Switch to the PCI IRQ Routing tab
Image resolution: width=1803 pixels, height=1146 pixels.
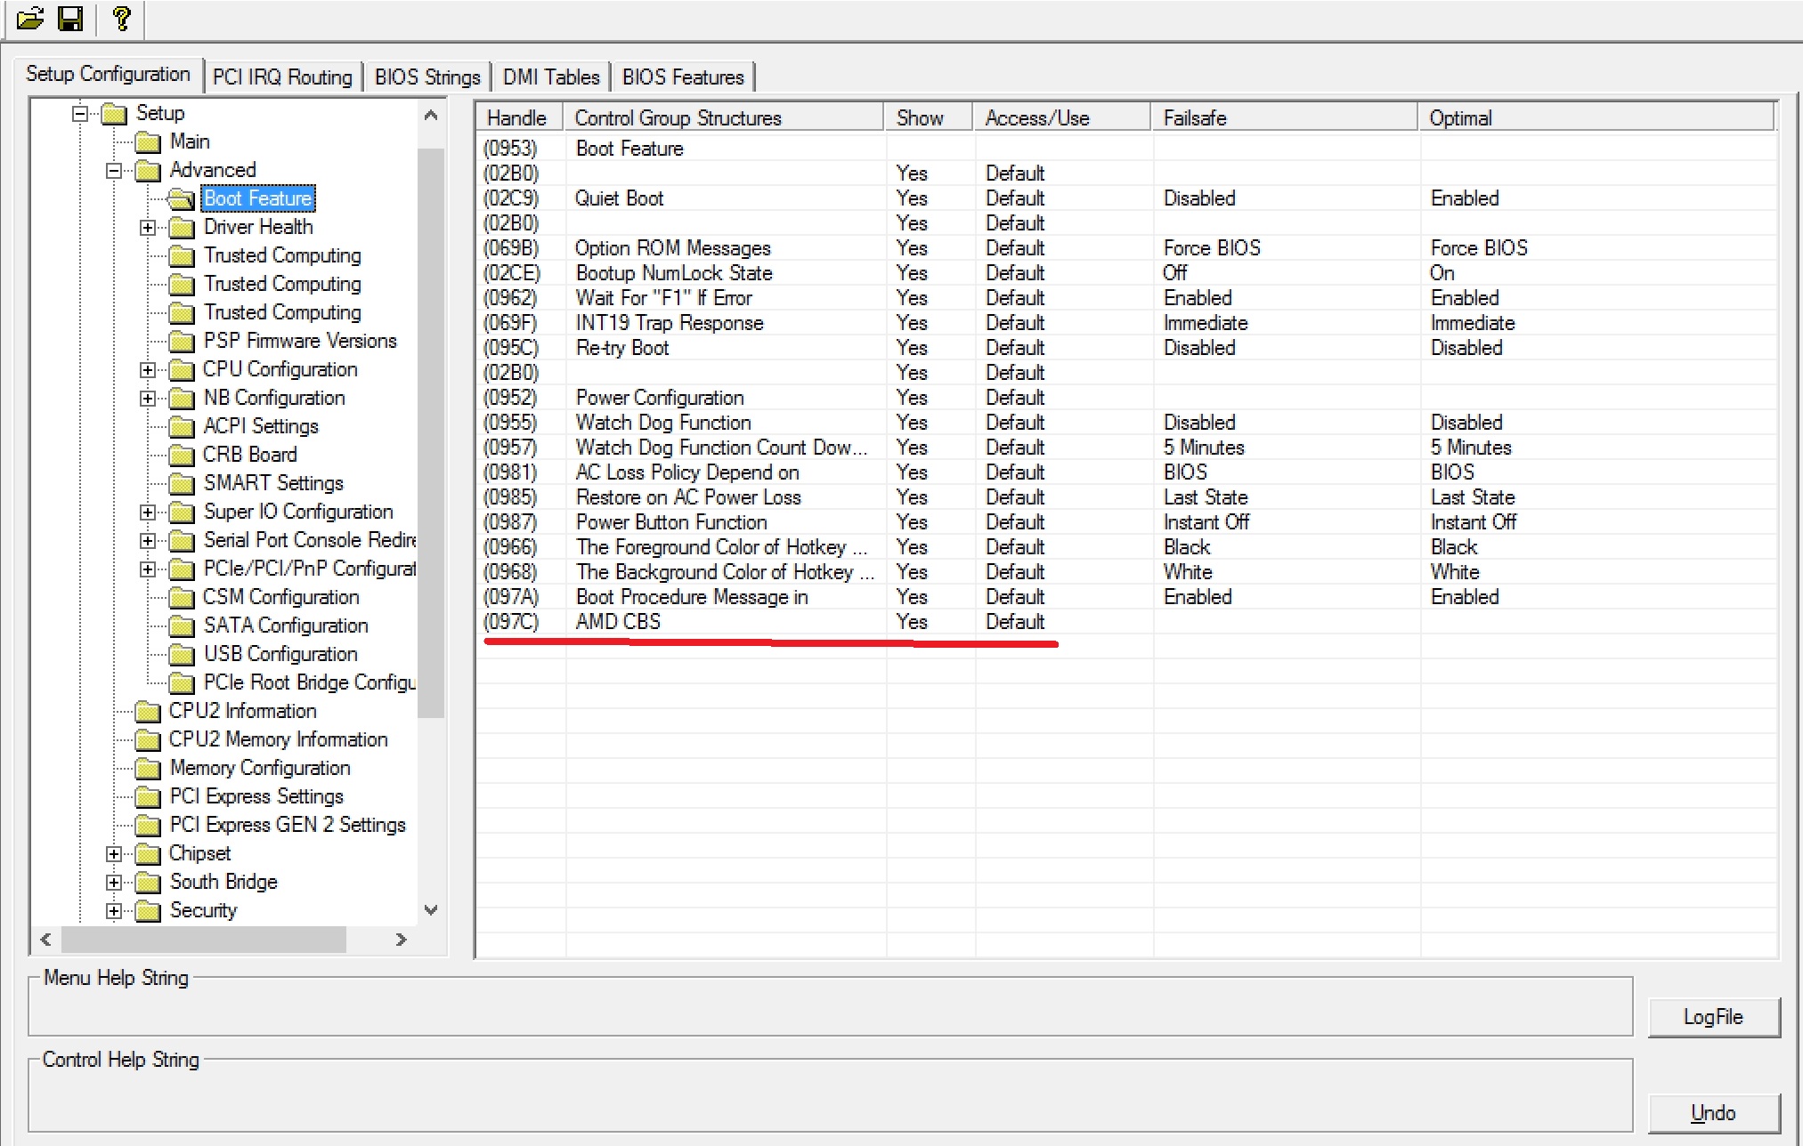click(x=282, y=77)
